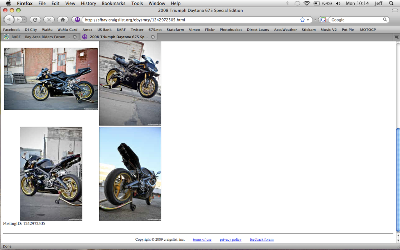Reload the Craigslist page
Image resolution: width=400 pixels, height=250 pixels.
click(x=35, y=19)
